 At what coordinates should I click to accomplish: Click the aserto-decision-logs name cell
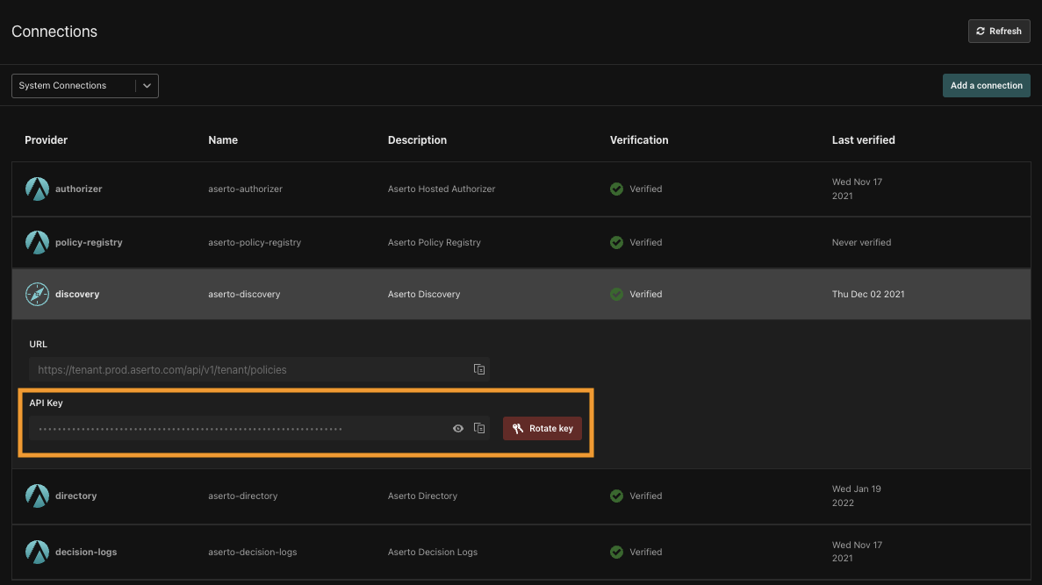point(253,552)
